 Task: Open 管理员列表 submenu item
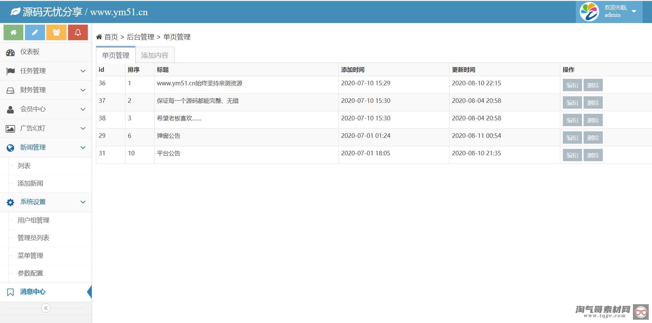point(33,238)
